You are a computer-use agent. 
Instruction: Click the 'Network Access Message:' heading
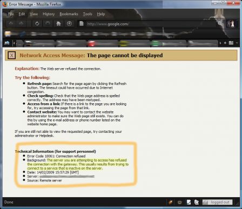52,55
